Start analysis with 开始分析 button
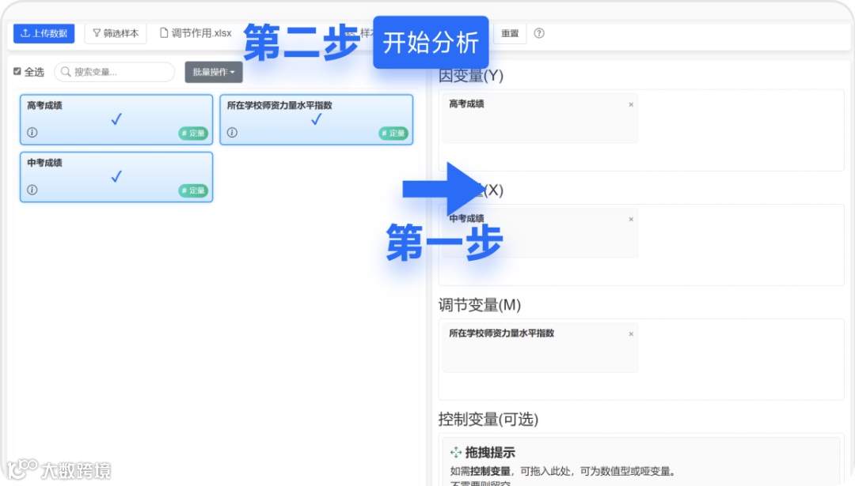This screenshot has height=486, width=855. [x=431, y=43]
